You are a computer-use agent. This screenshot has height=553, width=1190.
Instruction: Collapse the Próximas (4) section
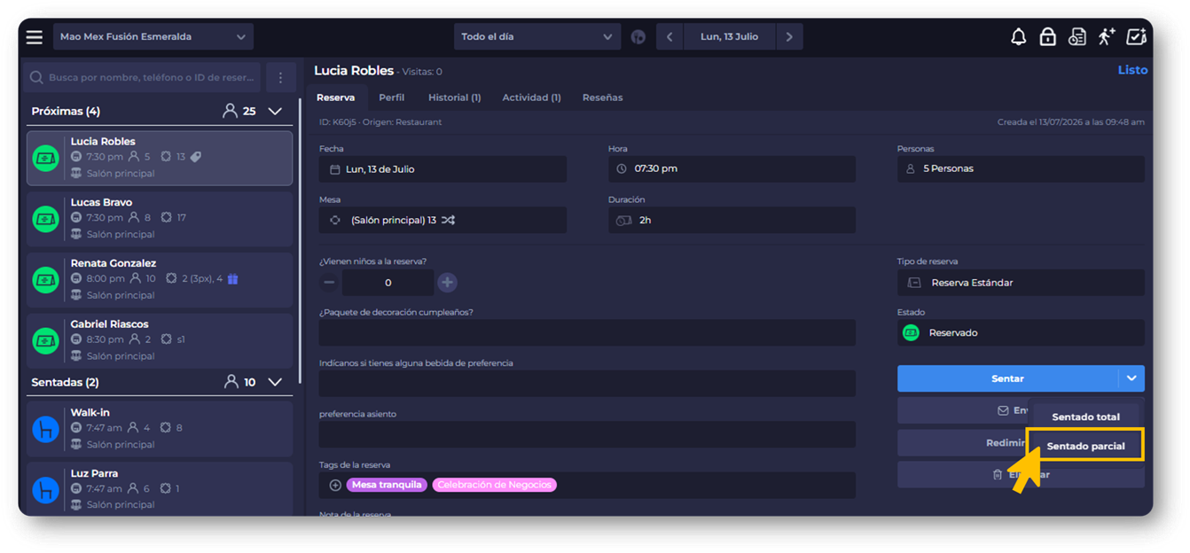[x=275, y=112]
